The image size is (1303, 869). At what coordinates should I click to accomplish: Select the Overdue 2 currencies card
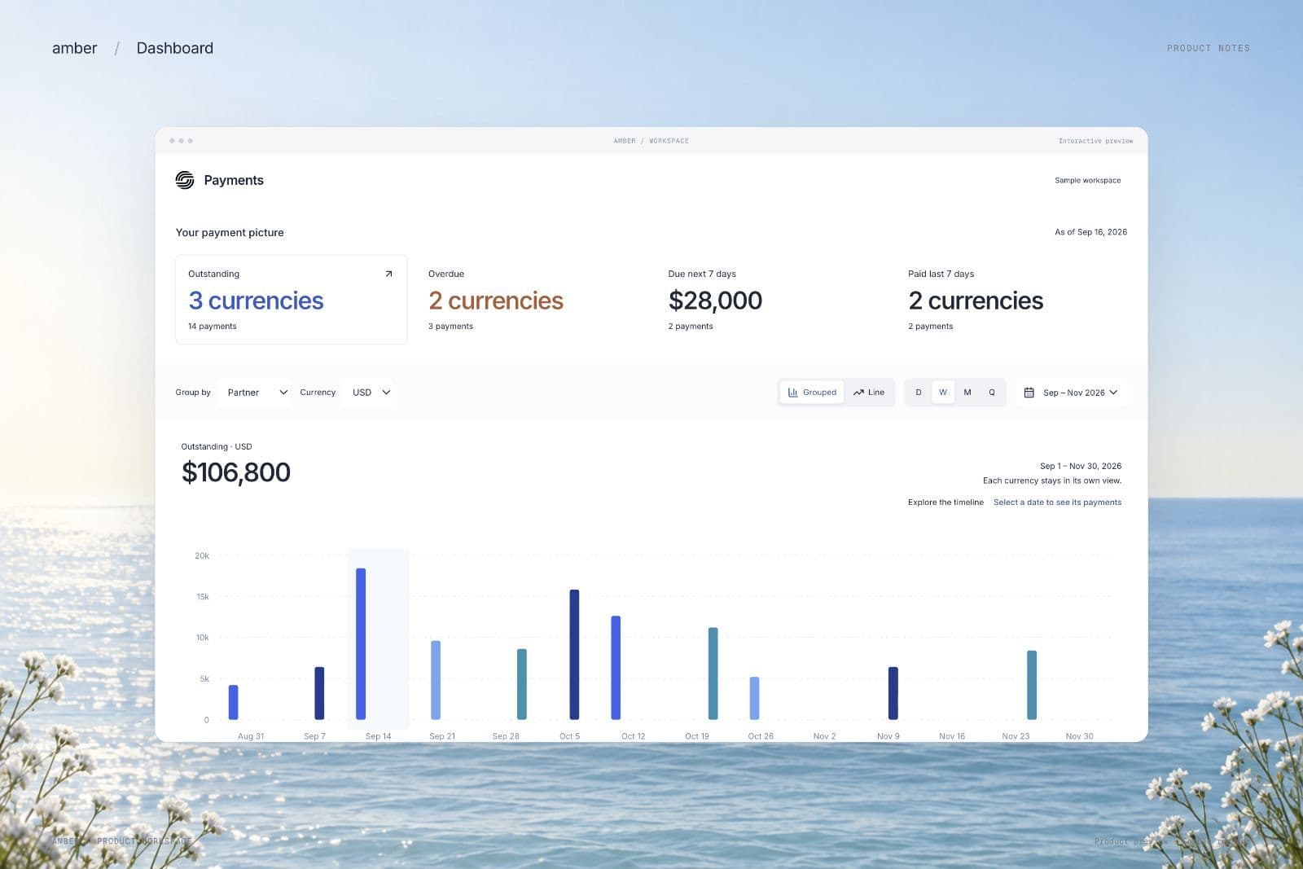[x=531, y=300]
